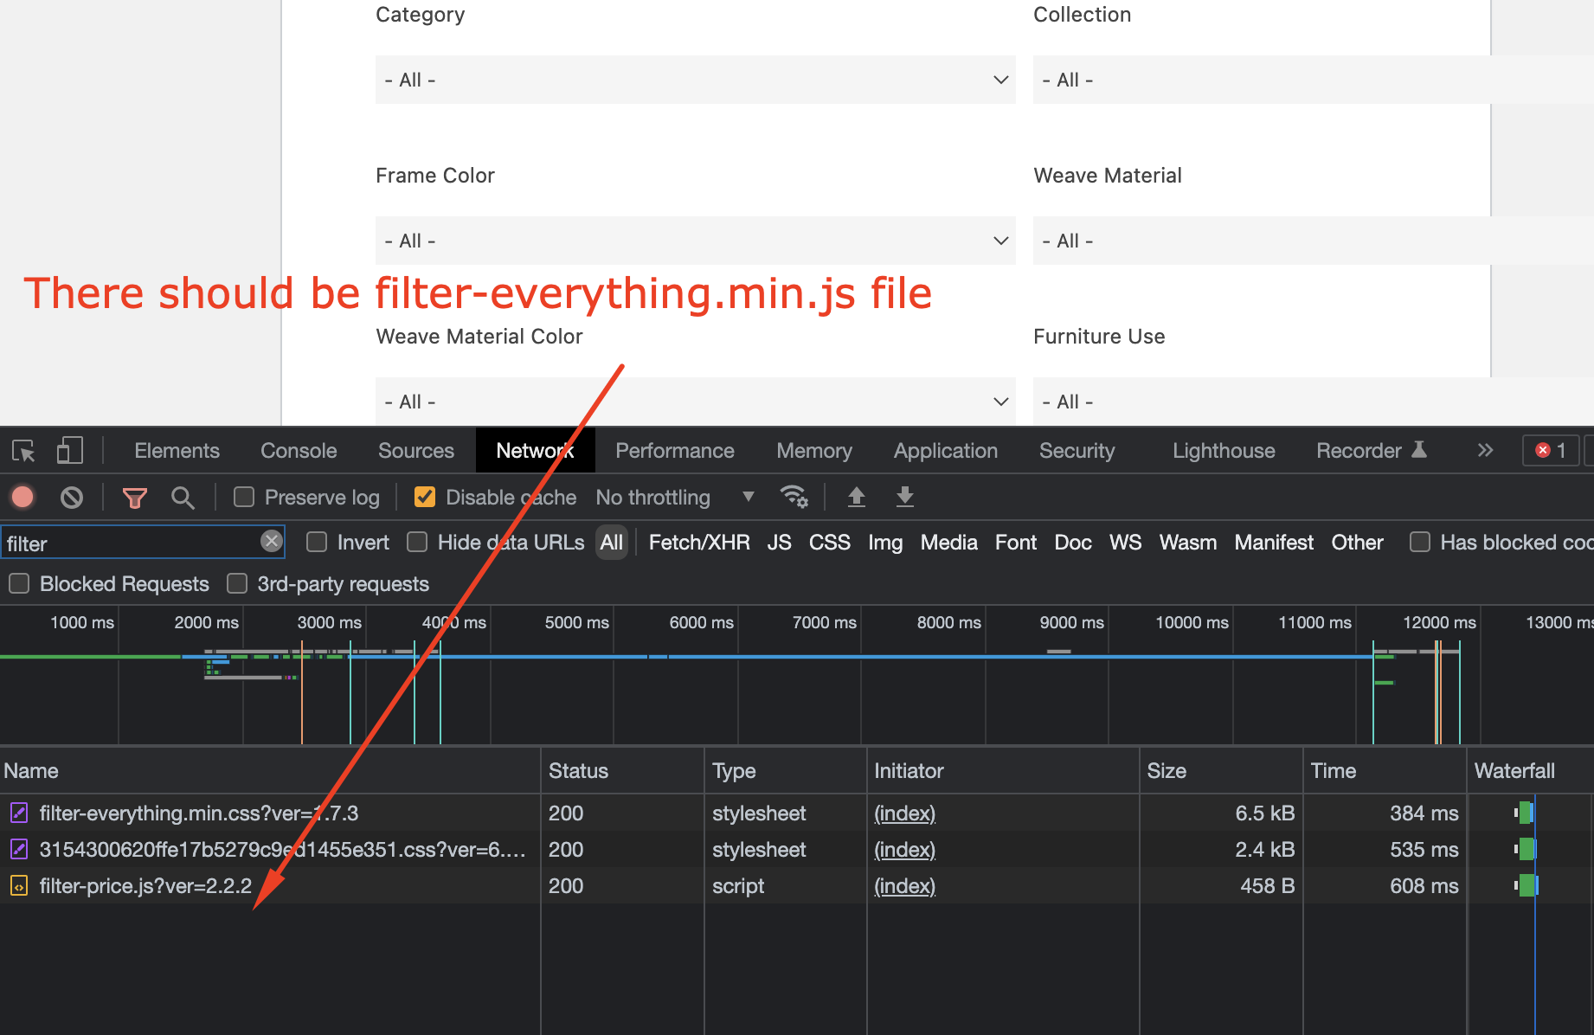Filter by CSS requests
1594x1035 pixels.
tap(830, 543)
